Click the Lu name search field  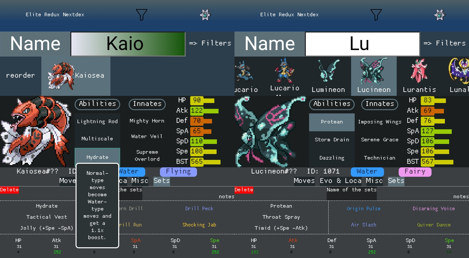[362, 44]
